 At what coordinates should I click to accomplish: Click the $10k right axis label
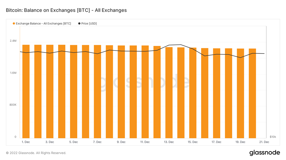(273, 137)
